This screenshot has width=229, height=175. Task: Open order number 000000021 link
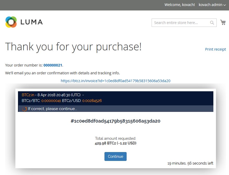53,65
